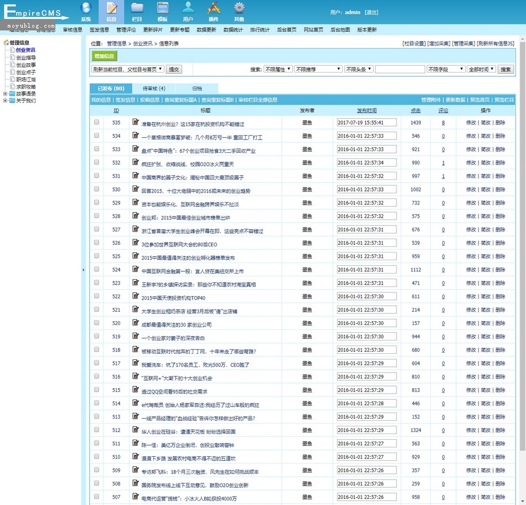Click the edit icon beside article 522's title
The width and height of the screenshot is (526, 505).
(136, 296)
